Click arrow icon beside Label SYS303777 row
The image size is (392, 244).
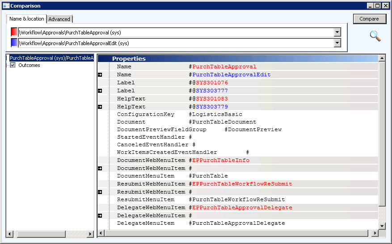(x=100, y=91)
